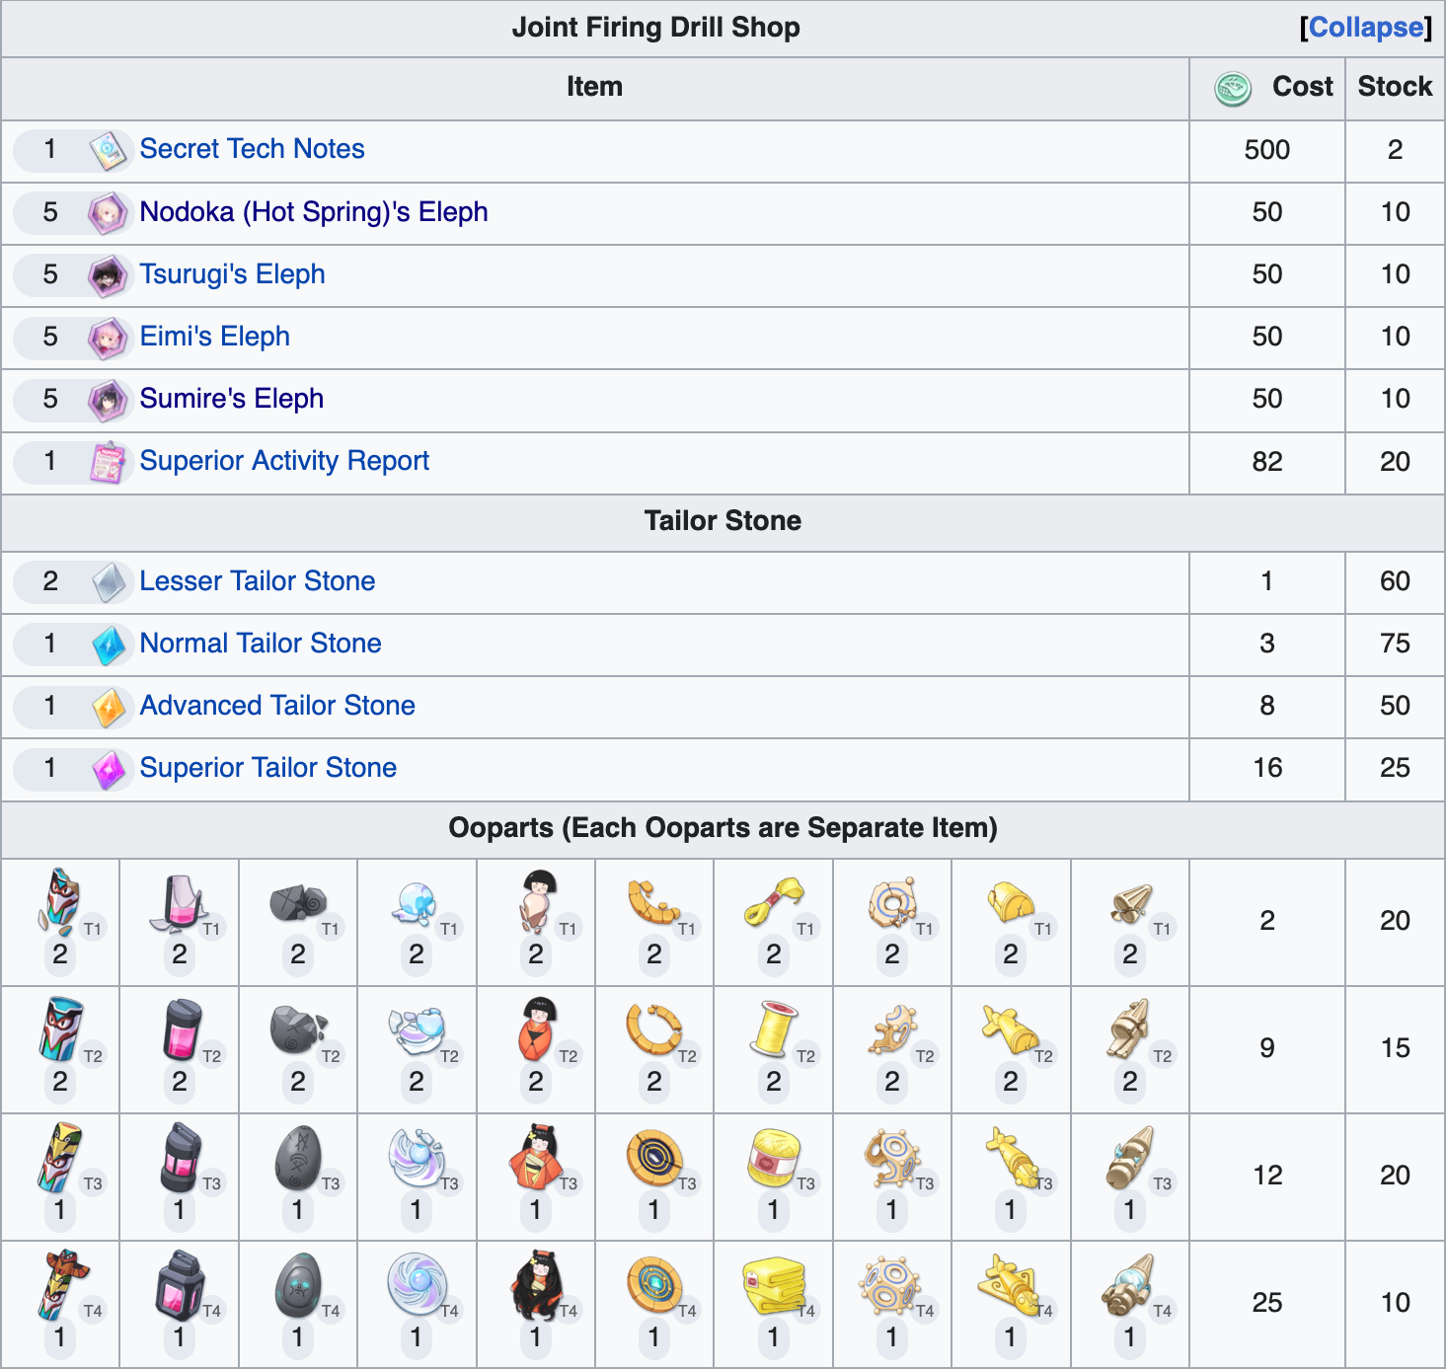
Task: Open Nodoka (Hot Spring)'s Eleph link
Action: [x=314, y=212]
